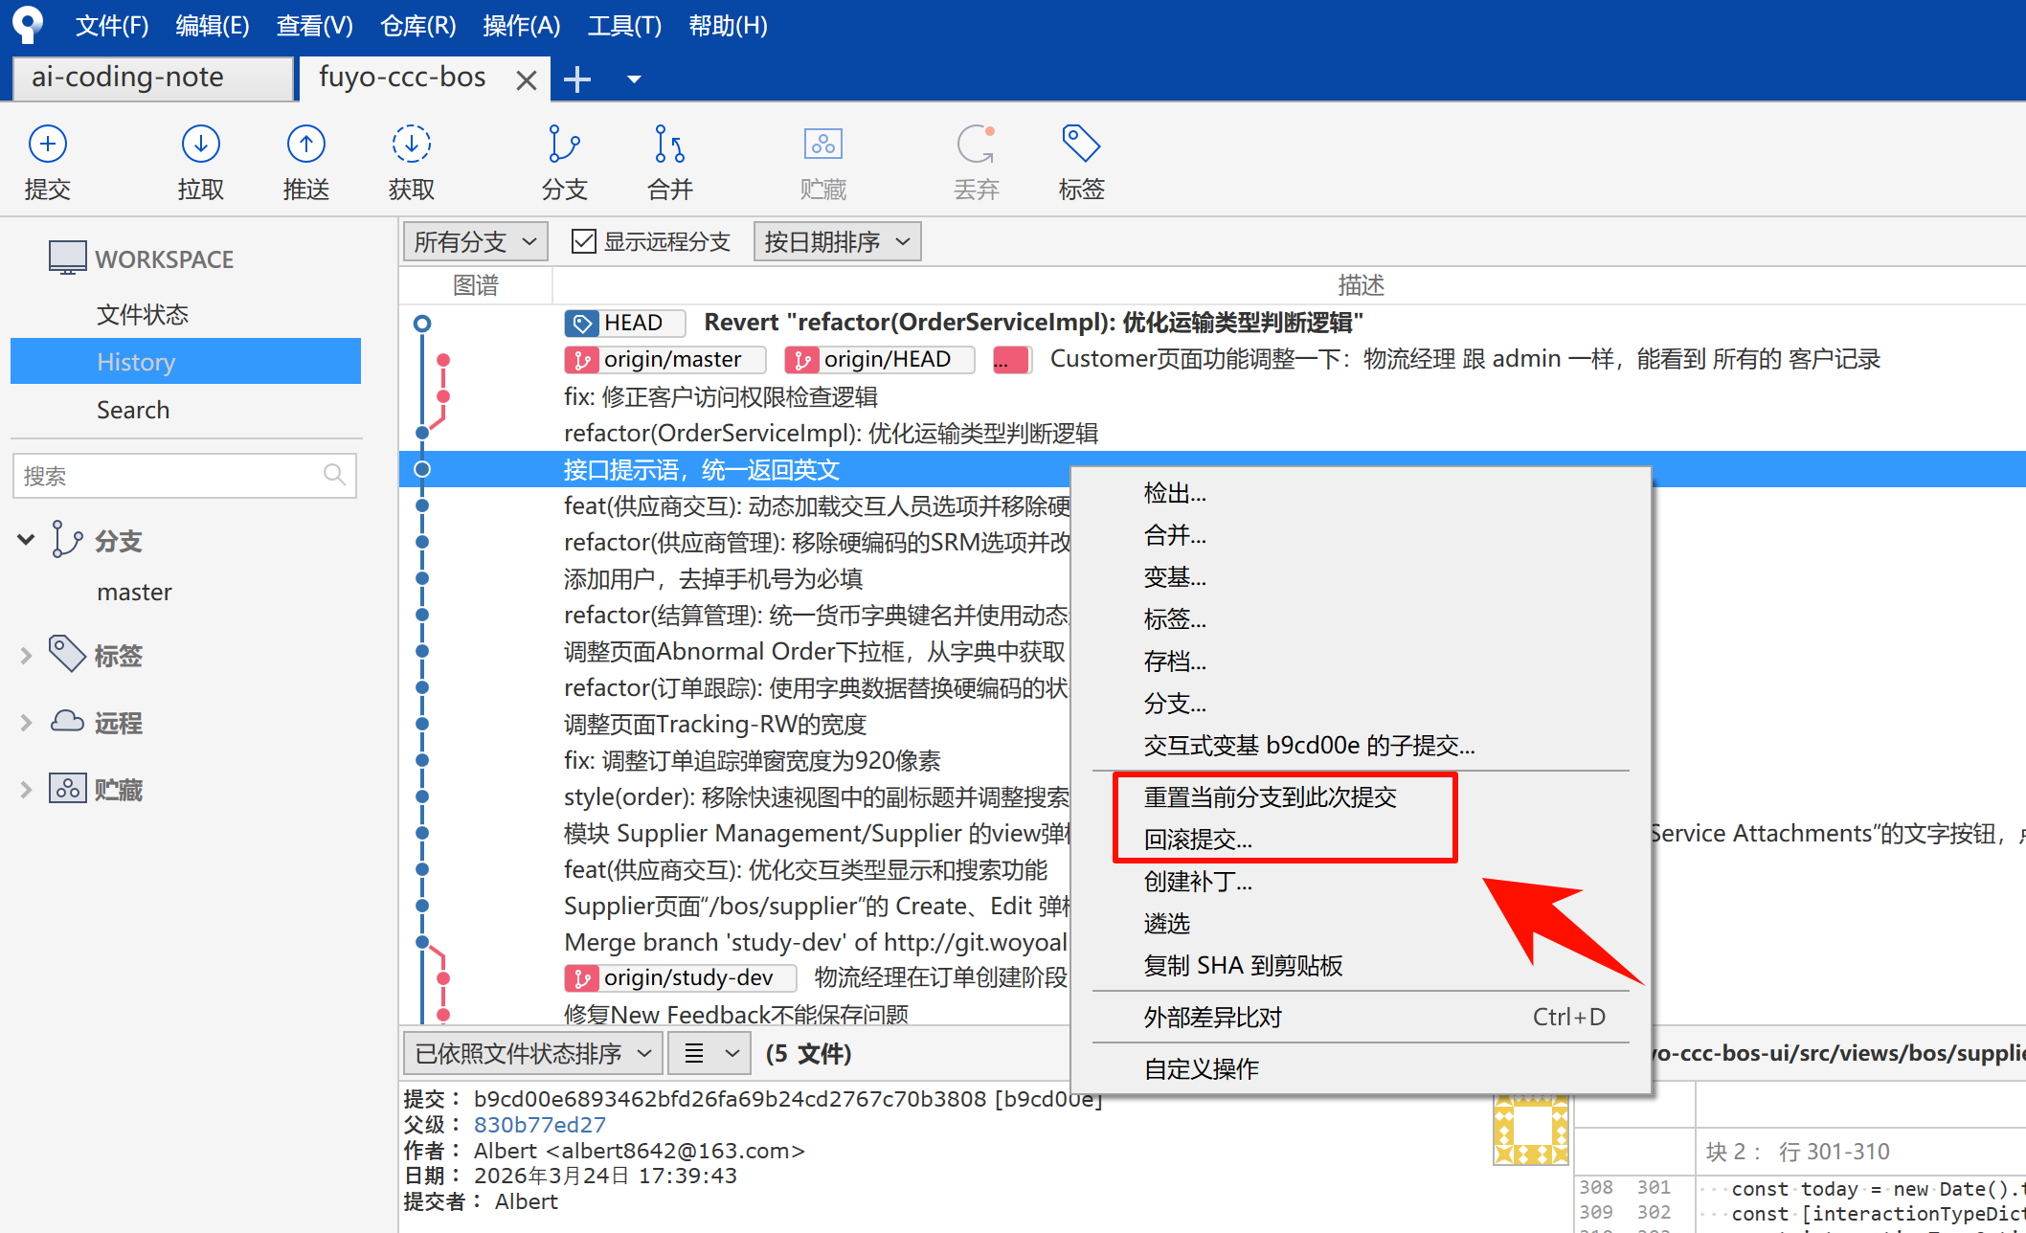Open the 已依照文件状态排序 dropdown
Screen dimensions: 2026x1233
pos(532,1054)
